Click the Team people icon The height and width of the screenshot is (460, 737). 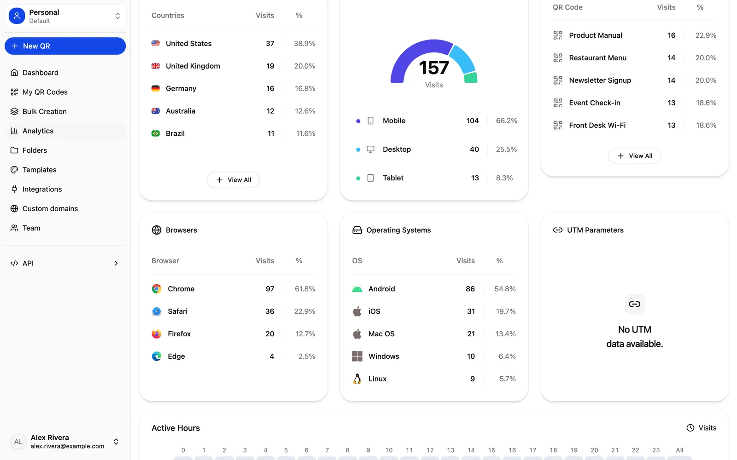14,228
